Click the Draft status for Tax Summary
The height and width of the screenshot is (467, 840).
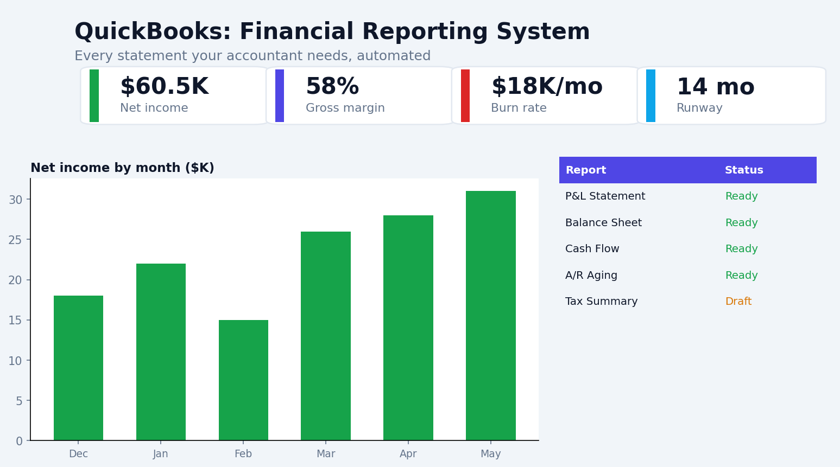738,302
